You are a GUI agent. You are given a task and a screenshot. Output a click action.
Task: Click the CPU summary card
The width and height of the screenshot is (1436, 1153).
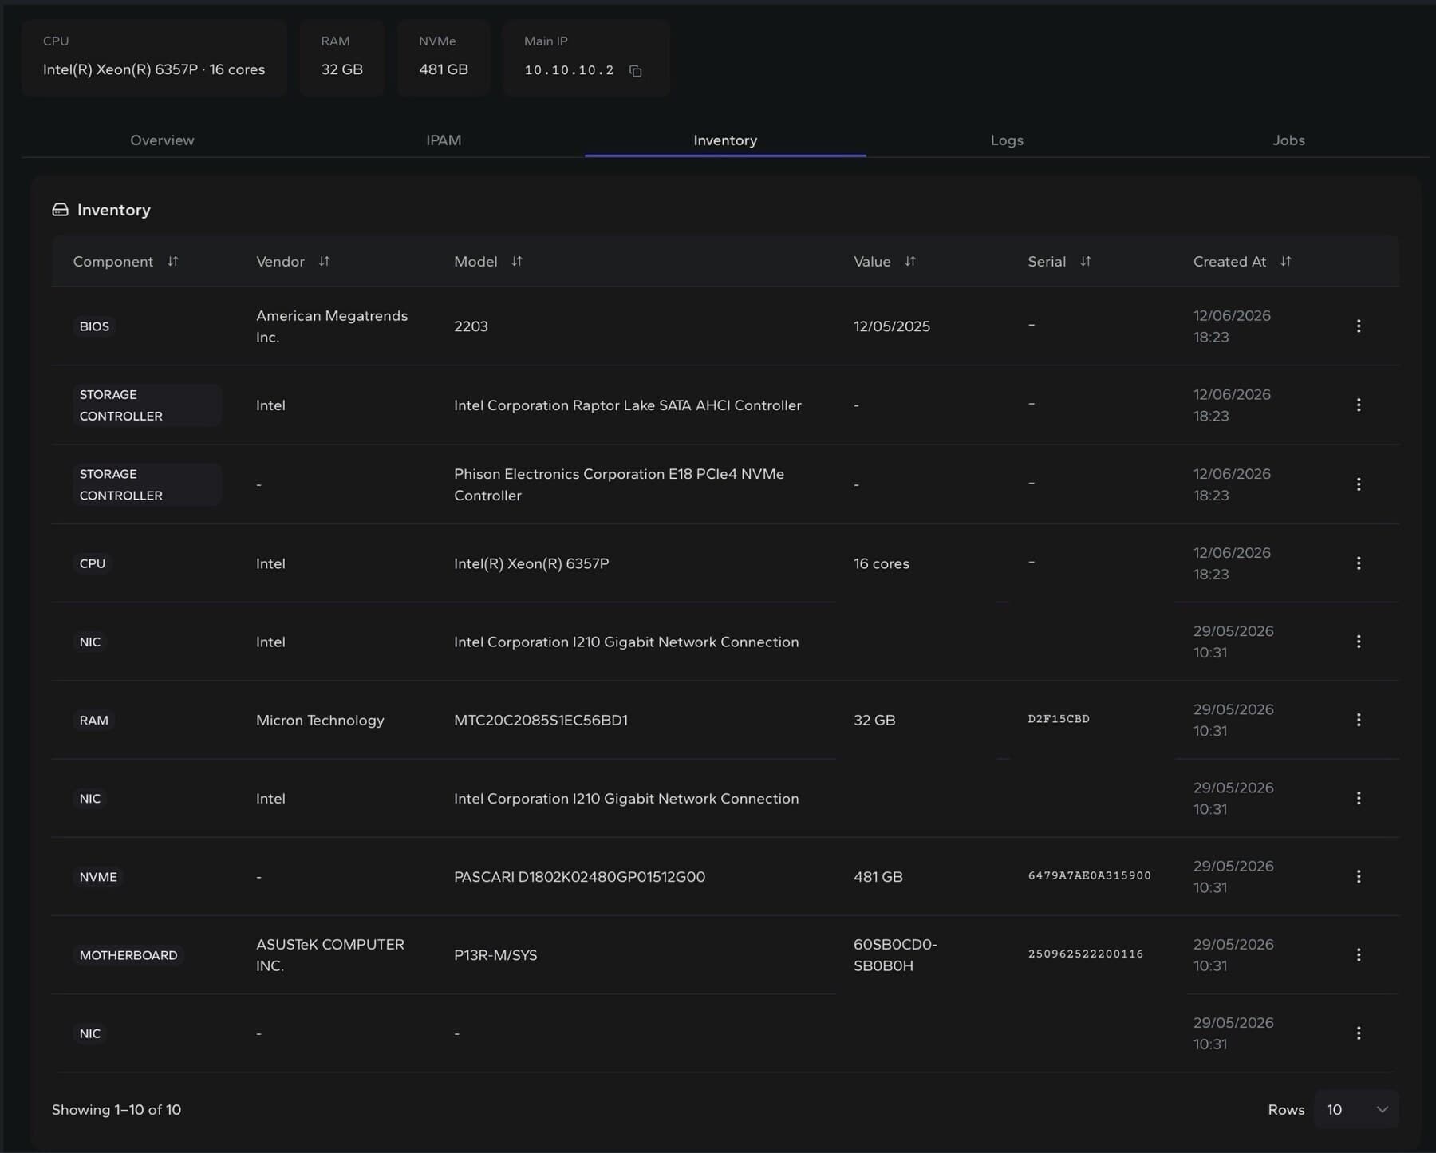click(x=154, y=57)
